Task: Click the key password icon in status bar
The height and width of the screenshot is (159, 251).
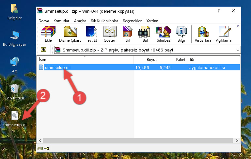Action: tap(46, 149)
